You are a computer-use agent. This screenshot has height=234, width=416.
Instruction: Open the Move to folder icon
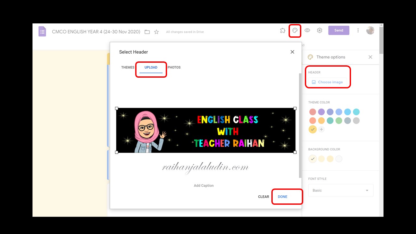pyautogui.click(x=147, y=32)
